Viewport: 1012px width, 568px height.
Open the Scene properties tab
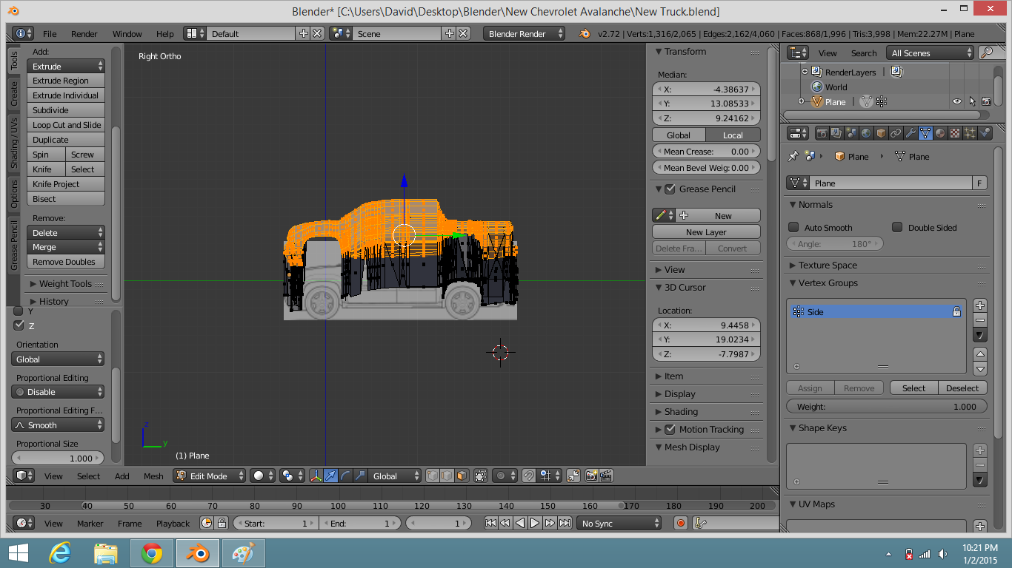tap(851, 133)
